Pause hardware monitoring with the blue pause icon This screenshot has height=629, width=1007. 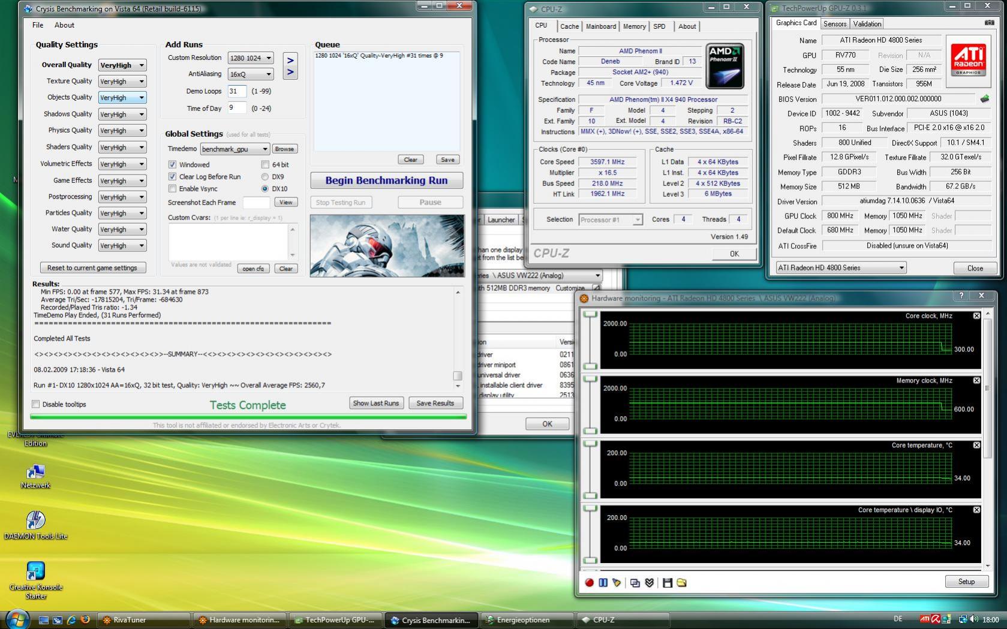[x=603, y=582]
